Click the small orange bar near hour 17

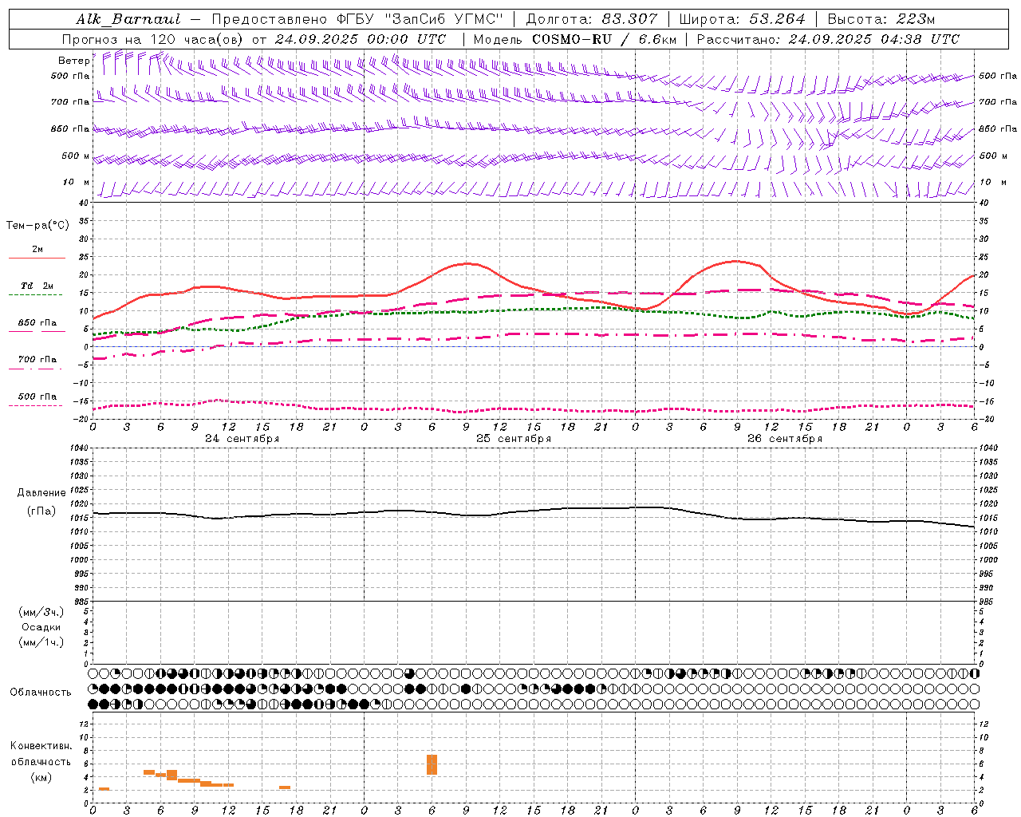coord(285,787)
